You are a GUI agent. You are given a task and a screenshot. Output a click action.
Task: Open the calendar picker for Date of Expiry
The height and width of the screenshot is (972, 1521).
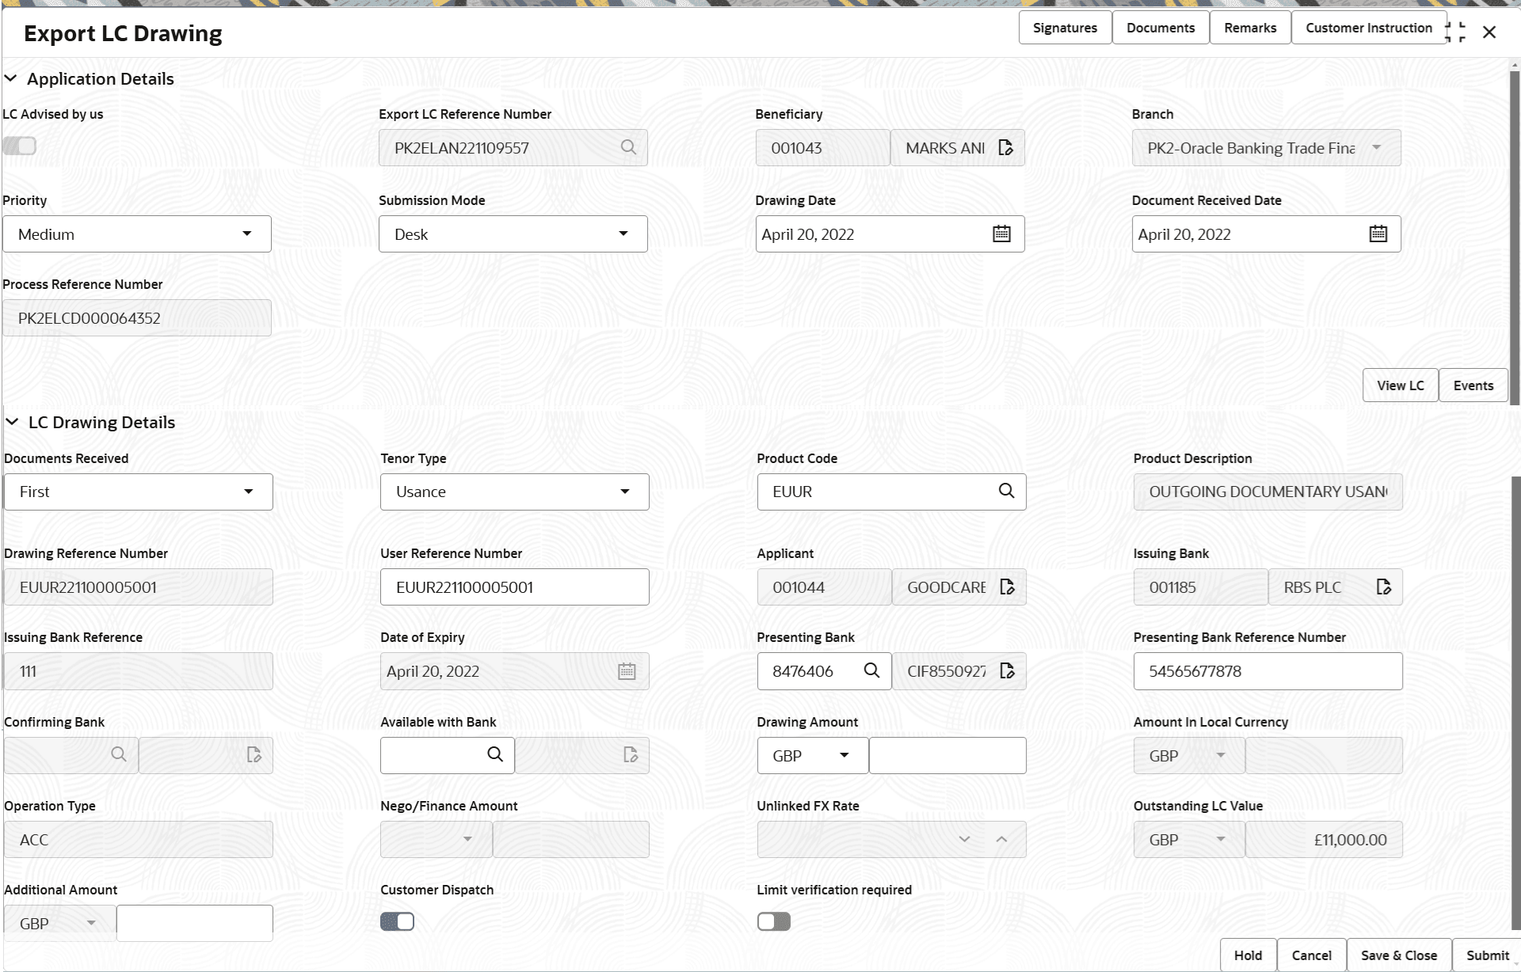pos(627,670)
